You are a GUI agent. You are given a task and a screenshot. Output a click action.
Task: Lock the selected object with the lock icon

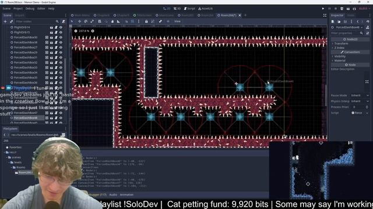click(146, 21)
